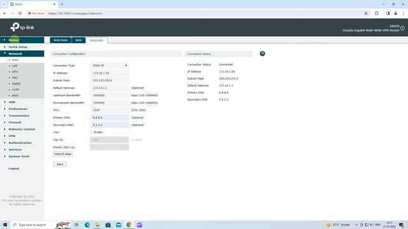Click the Primary DNS input field
Screen dimensions: 408x229
tap(110, 118)
